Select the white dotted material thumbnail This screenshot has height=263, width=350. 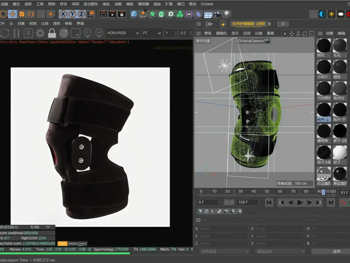pos(340,152)
